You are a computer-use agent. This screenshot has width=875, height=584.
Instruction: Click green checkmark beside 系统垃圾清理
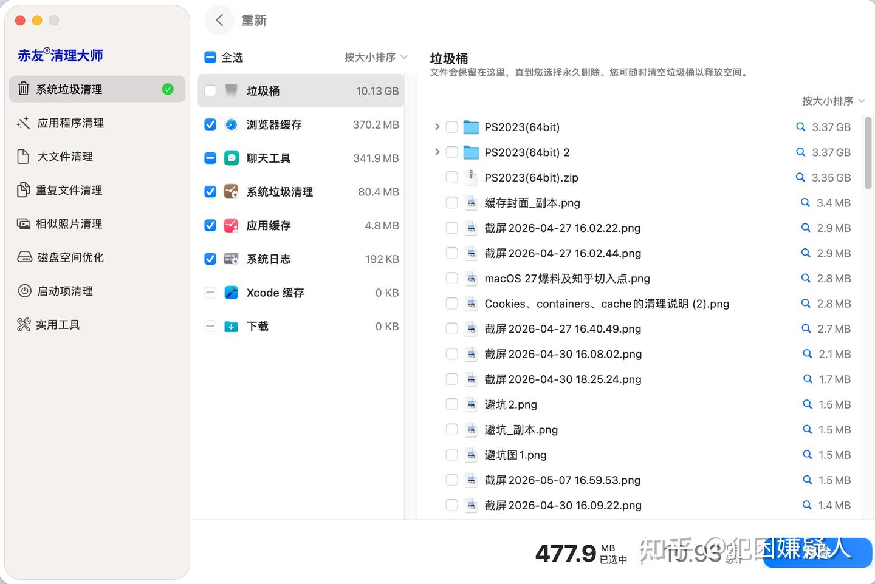click(x=168, y=89)
